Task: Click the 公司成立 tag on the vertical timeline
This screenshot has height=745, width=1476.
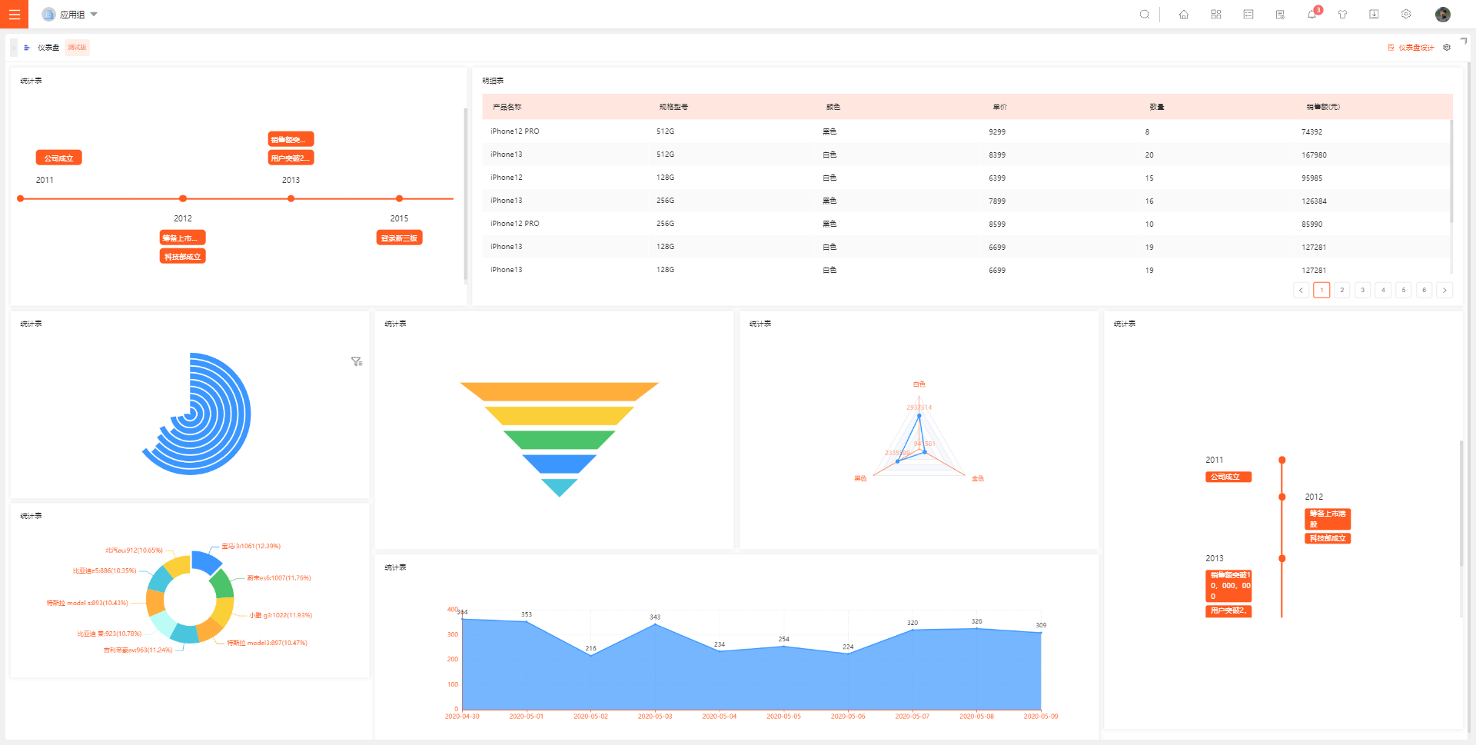Action: (1228, 477)
